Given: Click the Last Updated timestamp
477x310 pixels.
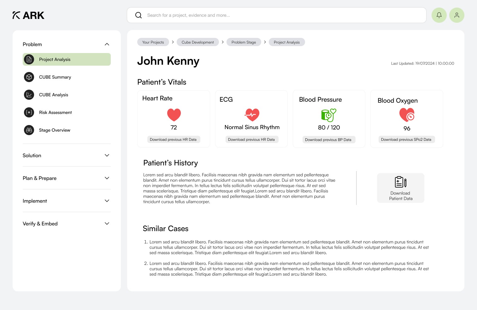Looking at the screenshot, I should pos(423,63).
